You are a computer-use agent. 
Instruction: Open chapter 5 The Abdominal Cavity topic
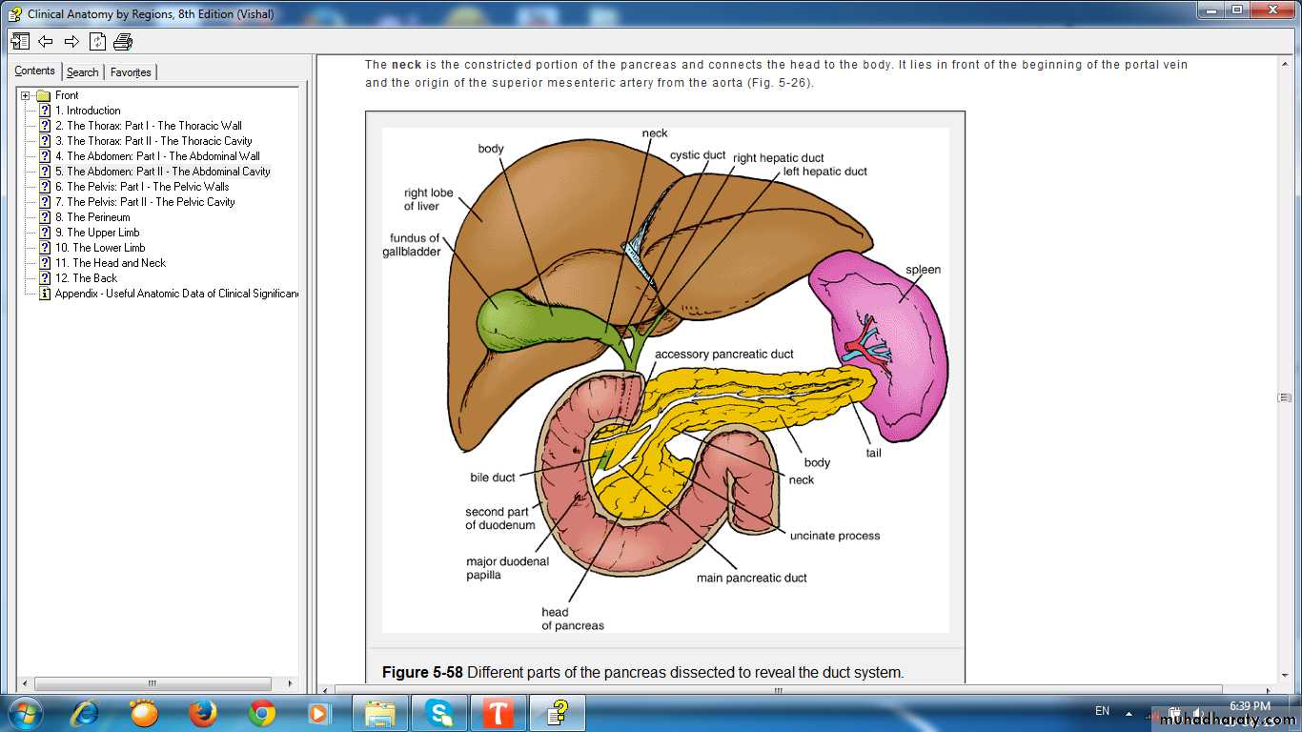tap(168, 172)
